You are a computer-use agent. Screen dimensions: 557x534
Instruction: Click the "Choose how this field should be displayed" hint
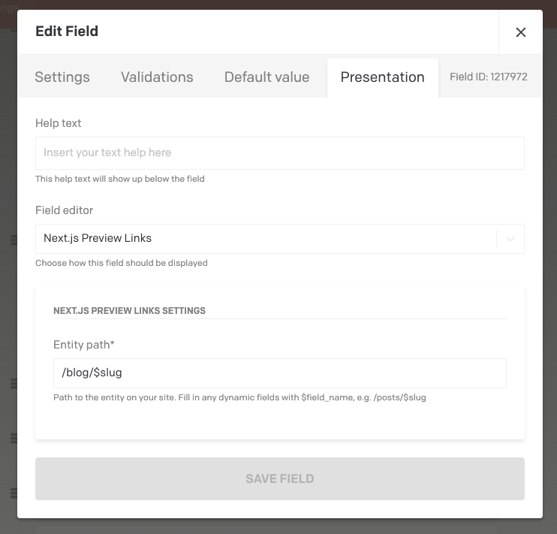[122, 264]
